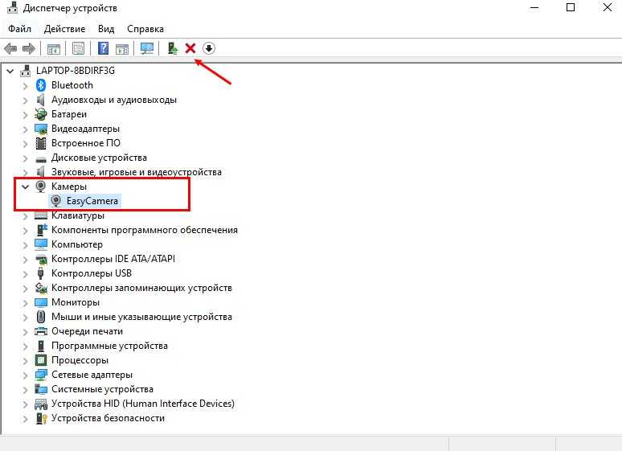Click the scan for hardware changes monitor icon
The height and width of the screenshot is (451, 622).
point(147,48)
